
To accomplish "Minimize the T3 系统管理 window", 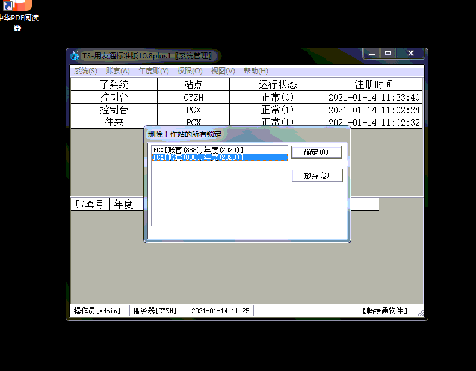I will click(x=372, y=54).
